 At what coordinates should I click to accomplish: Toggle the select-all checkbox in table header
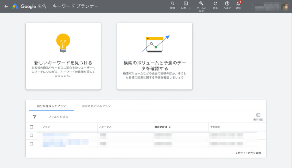pyautogui.click(x=31, y=127)
